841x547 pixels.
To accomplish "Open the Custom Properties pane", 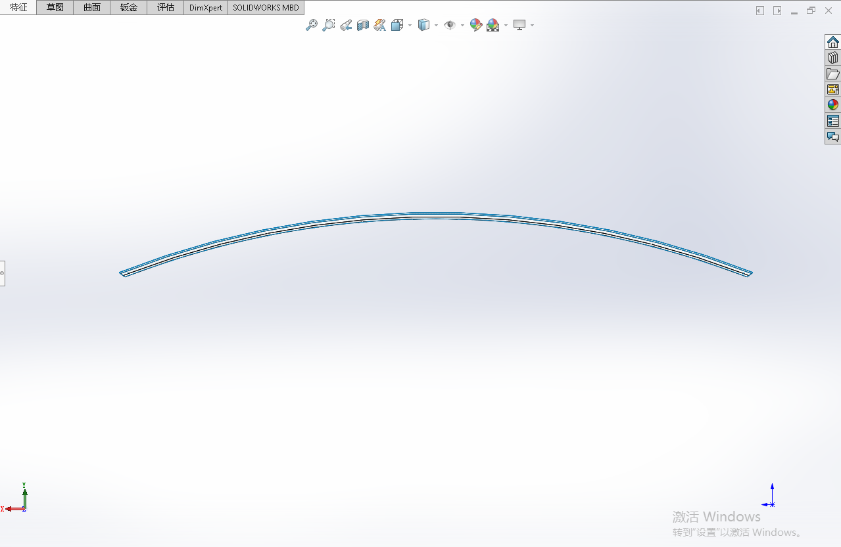I will pos(832,121).
